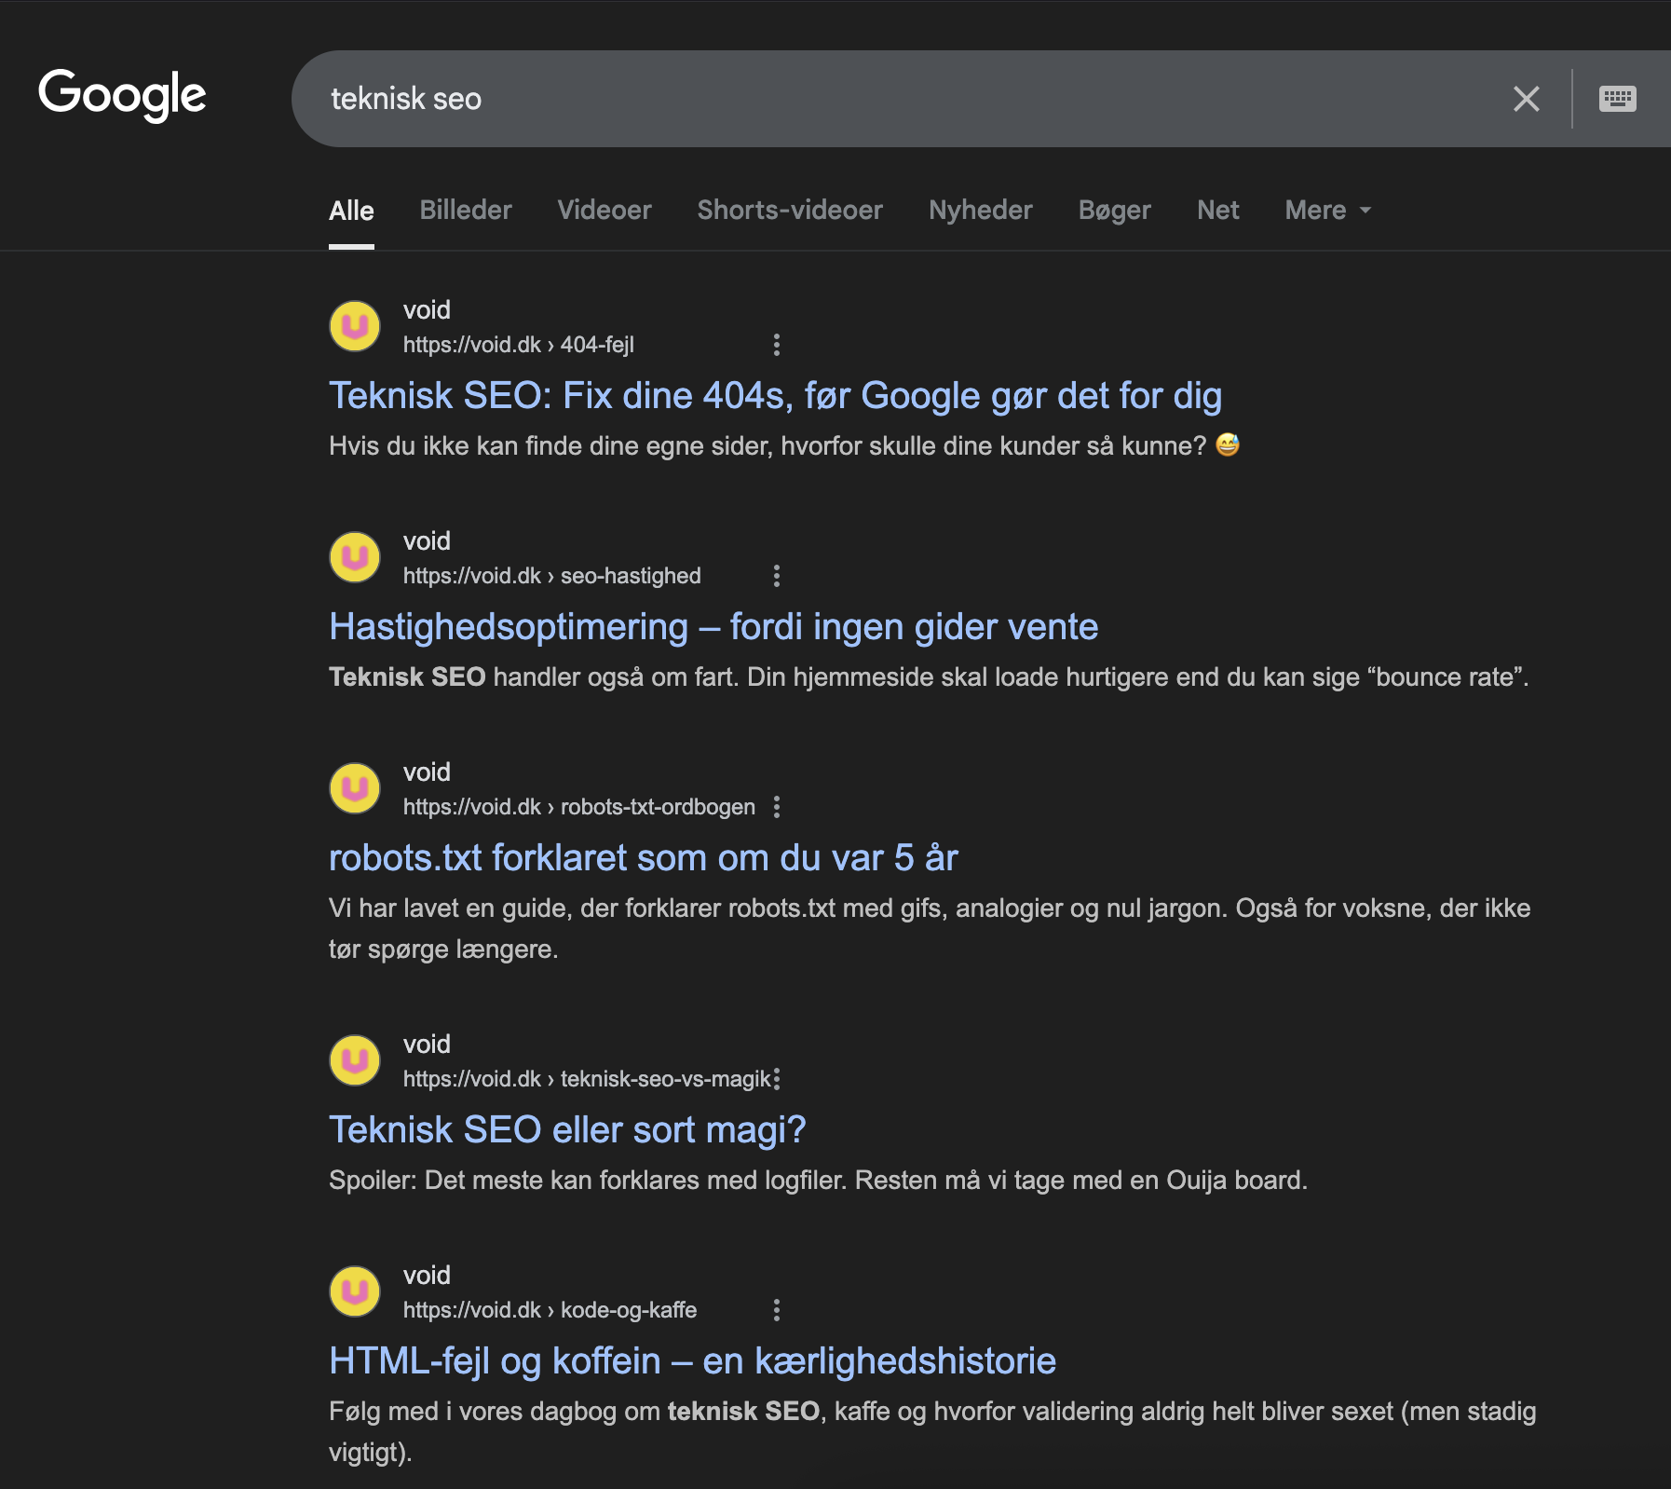Screen dimensions: 1671x1489
Task: Open three-dot menu for the teknisk-seo-vs-magik result
Action: point(777,1079)
